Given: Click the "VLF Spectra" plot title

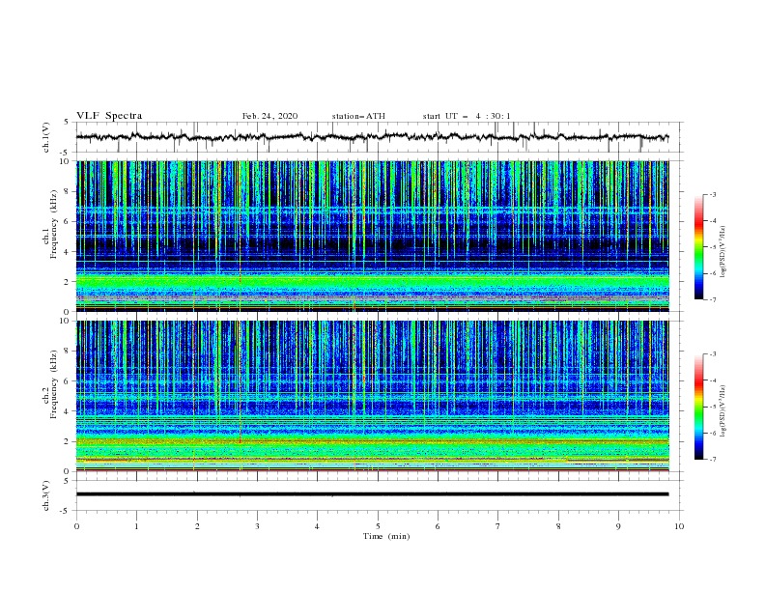Looking at the screenshot, I should tap(109, 116).
